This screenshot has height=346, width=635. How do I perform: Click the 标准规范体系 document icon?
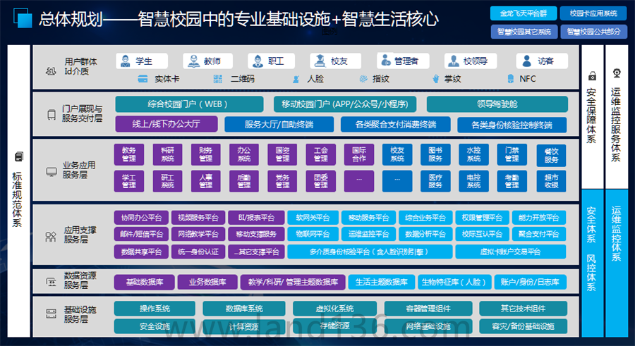pos(18,156)
